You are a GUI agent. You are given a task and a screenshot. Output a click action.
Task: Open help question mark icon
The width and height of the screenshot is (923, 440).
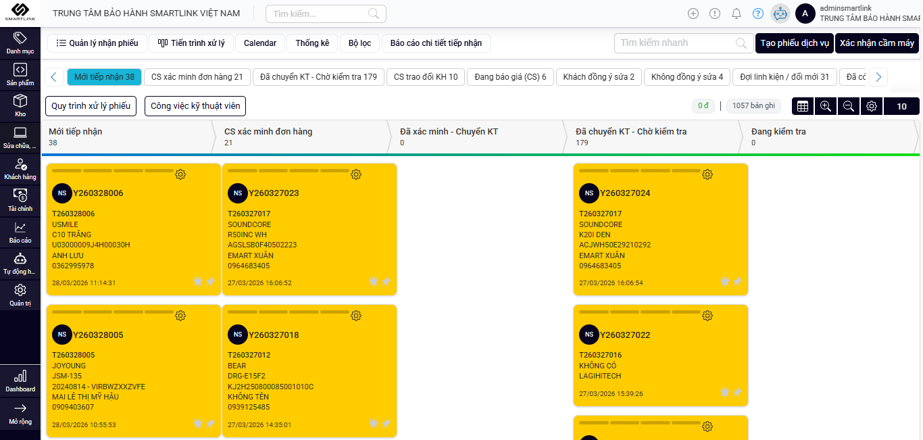(x=758, y=14)
